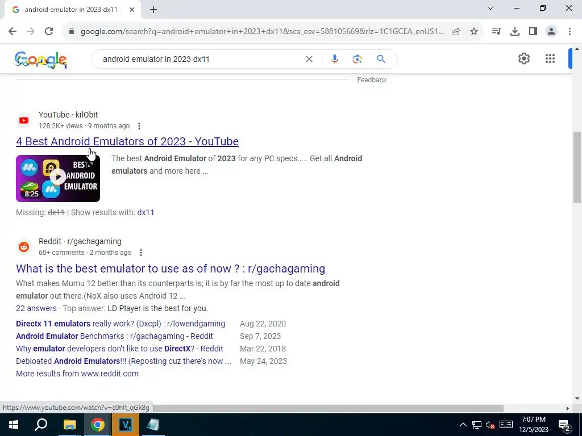Open options for r/gachagaming result
The width and height of the screenshot is (582, 436).
[141, 253]
